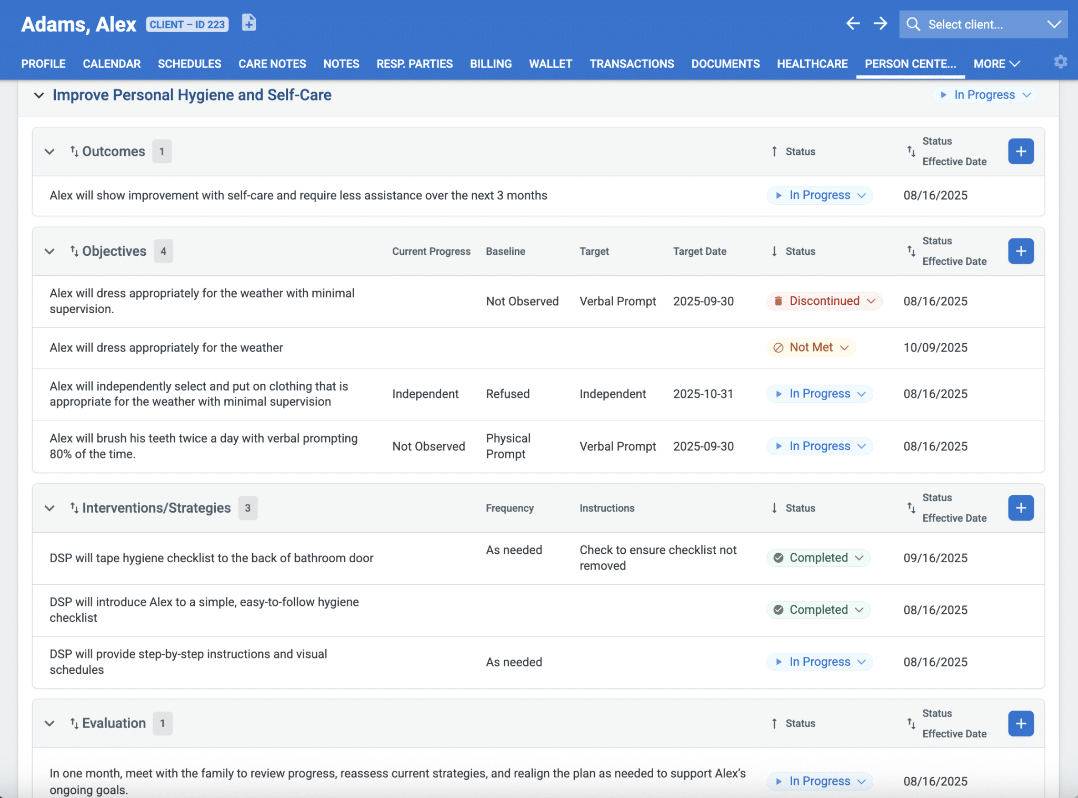
Task: Add new Objective with plus button
Action: click(1021, 251)
